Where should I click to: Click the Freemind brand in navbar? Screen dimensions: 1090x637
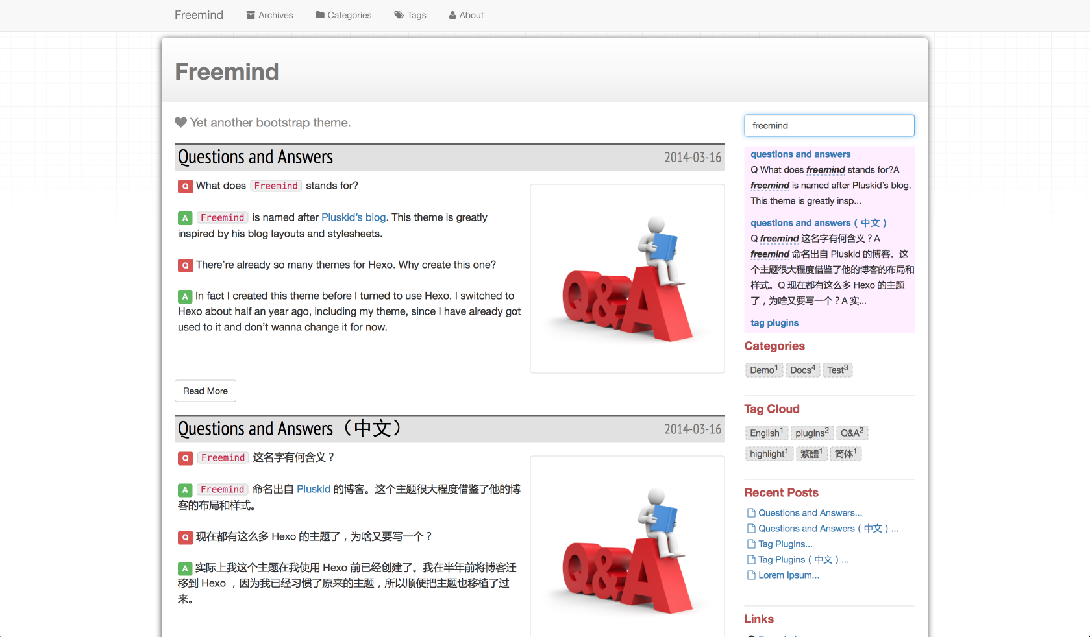pos(199,15)
